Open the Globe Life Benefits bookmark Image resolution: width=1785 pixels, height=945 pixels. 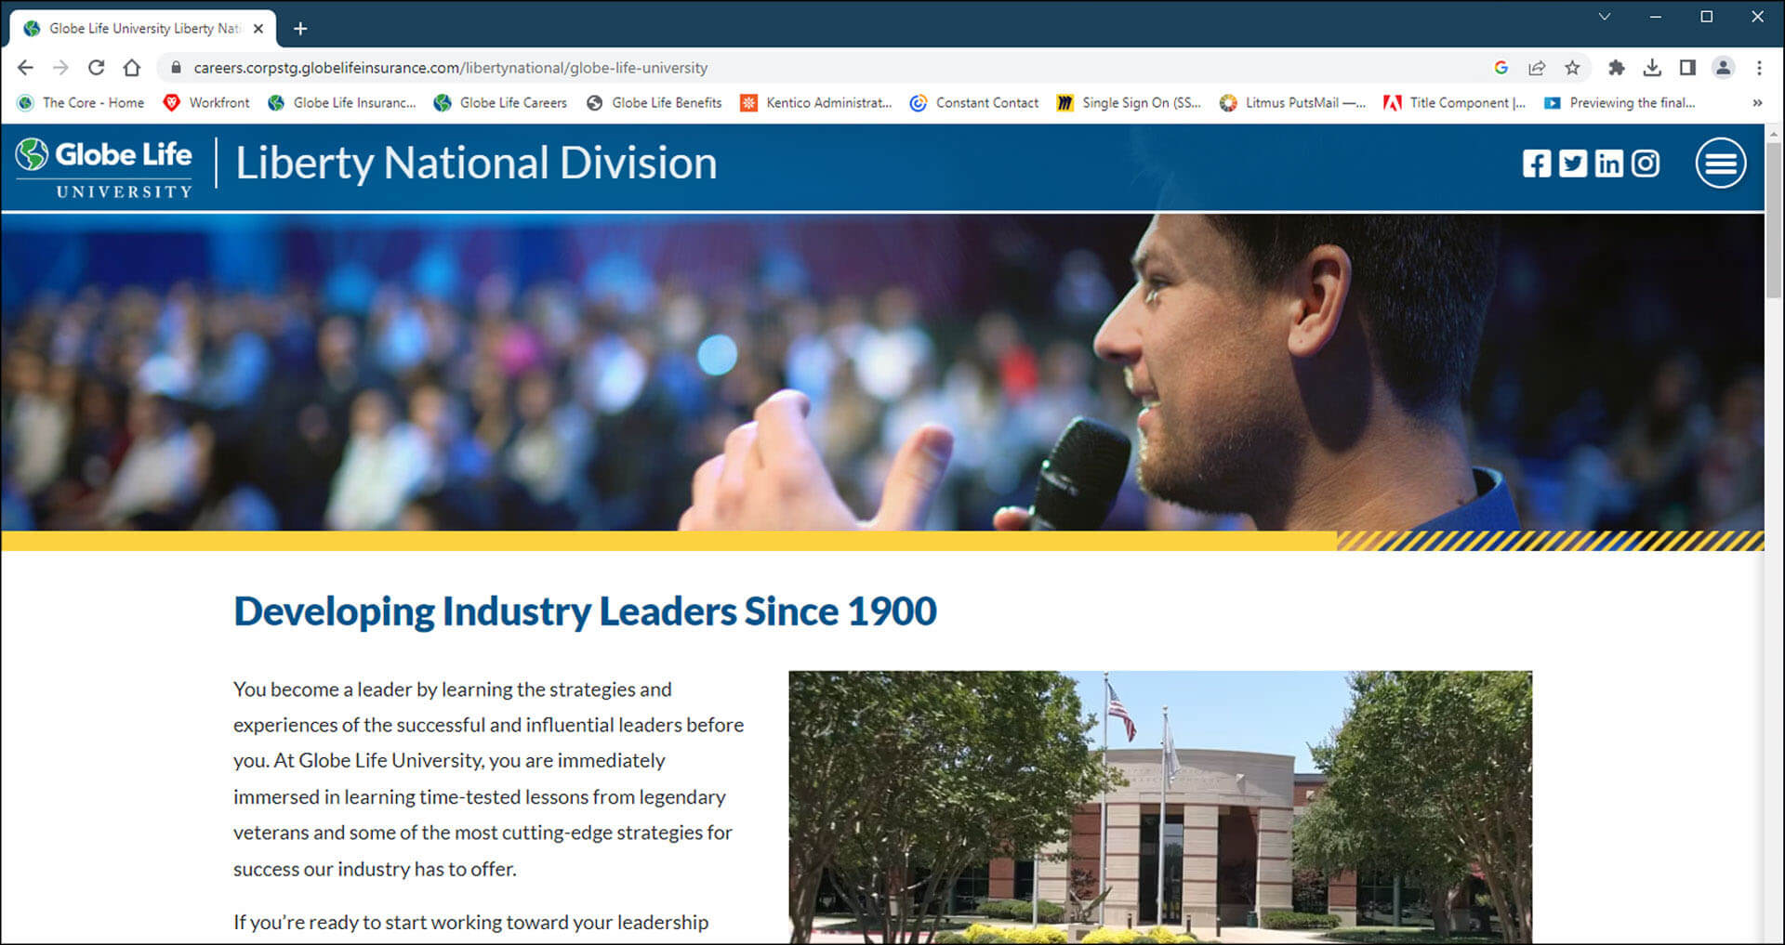pyautogui.click(x=654, y=103)
